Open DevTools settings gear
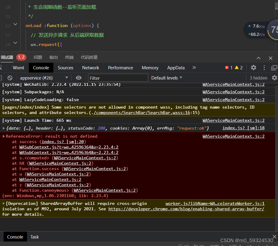Viewport: 278px width, 246px height. (253, 68)
